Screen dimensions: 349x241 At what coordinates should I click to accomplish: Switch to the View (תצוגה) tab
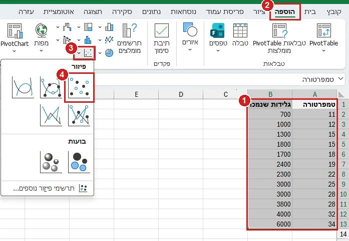click(x=93, y=12)
